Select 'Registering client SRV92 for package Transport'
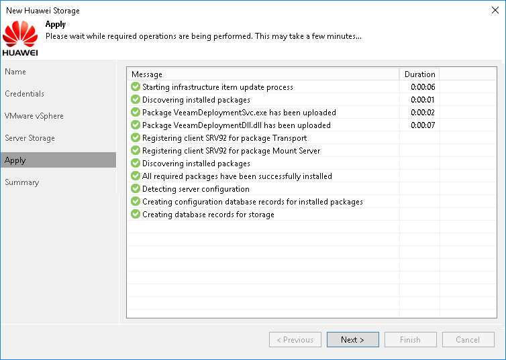The image size is (506, 360). click(x=225, y=138)
